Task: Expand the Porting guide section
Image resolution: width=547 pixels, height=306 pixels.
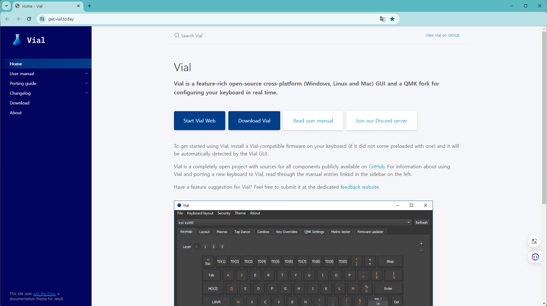Action: [87, 83]
